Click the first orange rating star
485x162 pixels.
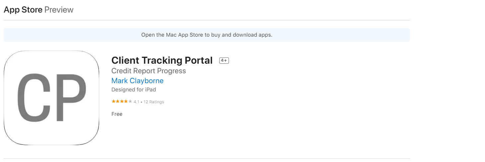tap(113, 102)
